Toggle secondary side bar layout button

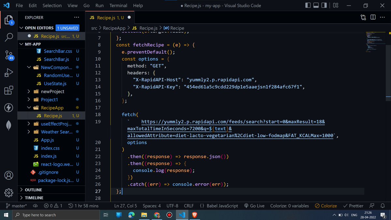[324, 6]
